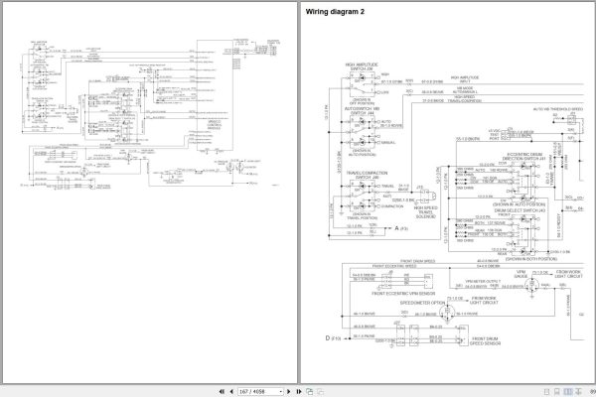Open the page number dropdown arrow
The image size is (596, 397).
[280, 392]
